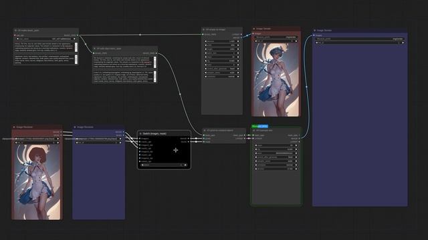Open control_after_generate combo in the green-outlined sampler node
Screen dimensions: 428x240
click(276, 157)
